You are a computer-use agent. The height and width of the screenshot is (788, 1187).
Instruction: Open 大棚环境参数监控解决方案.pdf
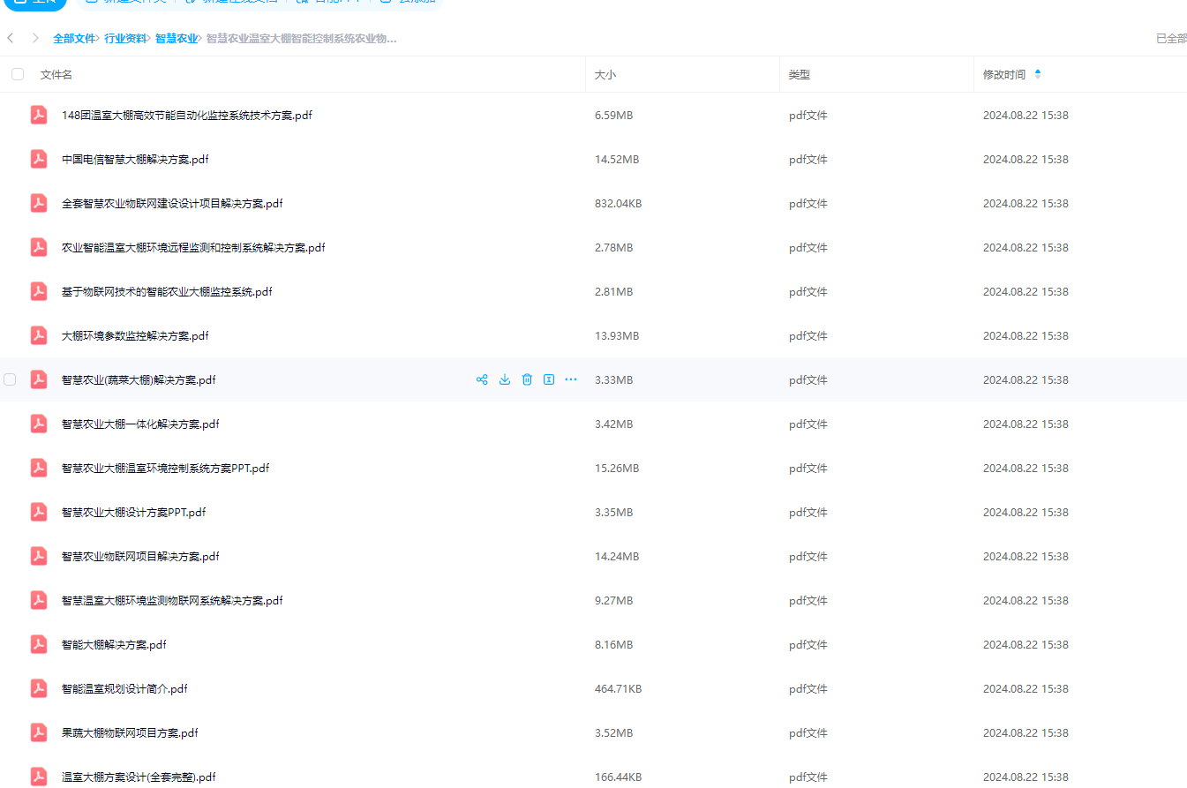click(x=135, y=335)
